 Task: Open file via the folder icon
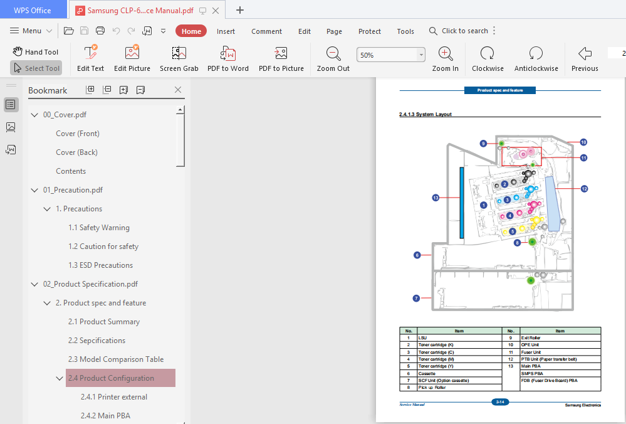pyautogui.click(x=69, y=31)
